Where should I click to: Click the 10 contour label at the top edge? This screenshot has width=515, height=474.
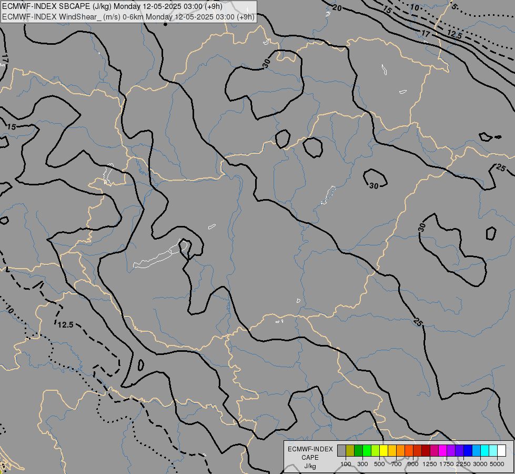(415, 7)
